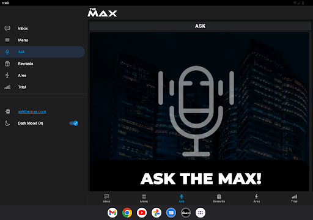Select the Area walking-person icon in sidebar
This screenshot has width=313, height=220.
click(7, 75)
